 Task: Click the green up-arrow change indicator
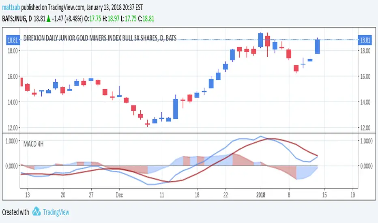click(48, 19)
